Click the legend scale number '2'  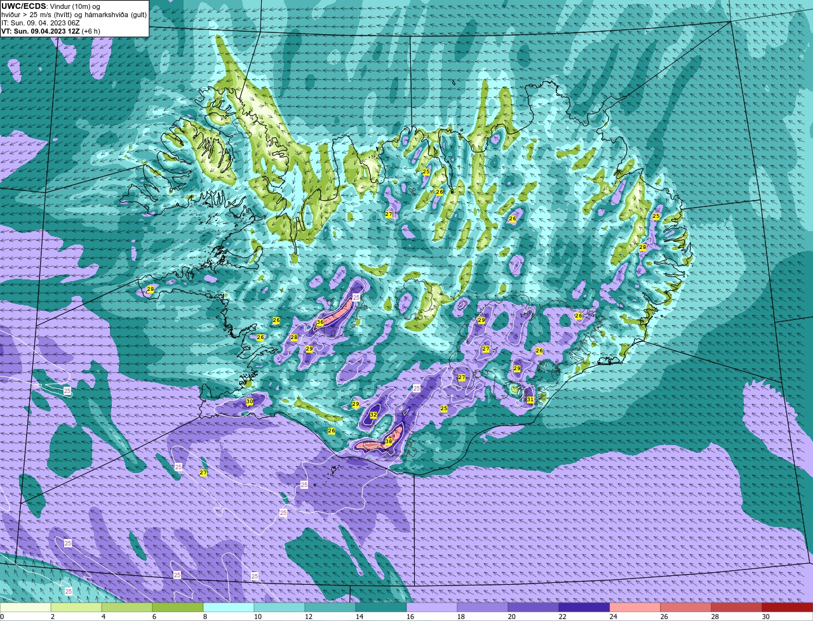click(52, 617)
